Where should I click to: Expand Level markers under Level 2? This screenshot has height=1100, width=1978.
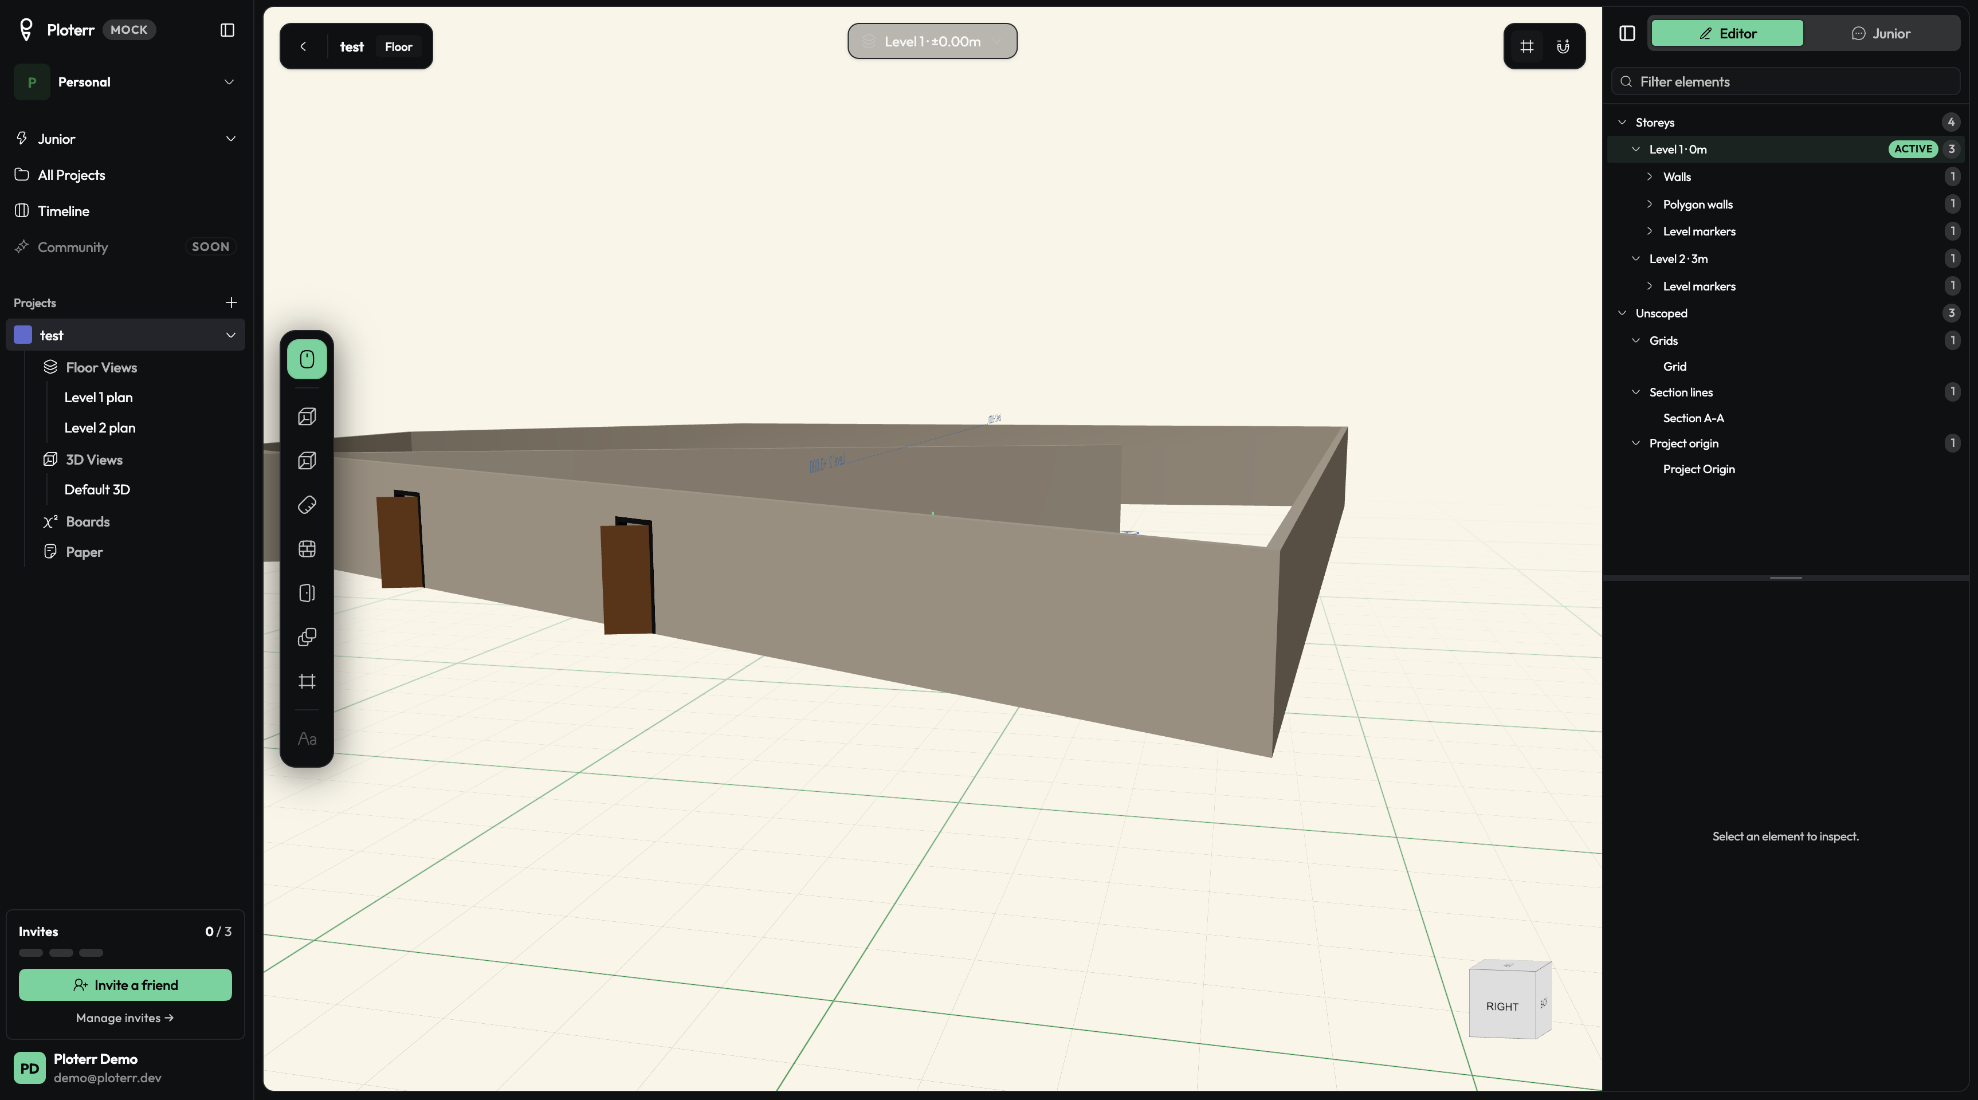(1649, 286)
